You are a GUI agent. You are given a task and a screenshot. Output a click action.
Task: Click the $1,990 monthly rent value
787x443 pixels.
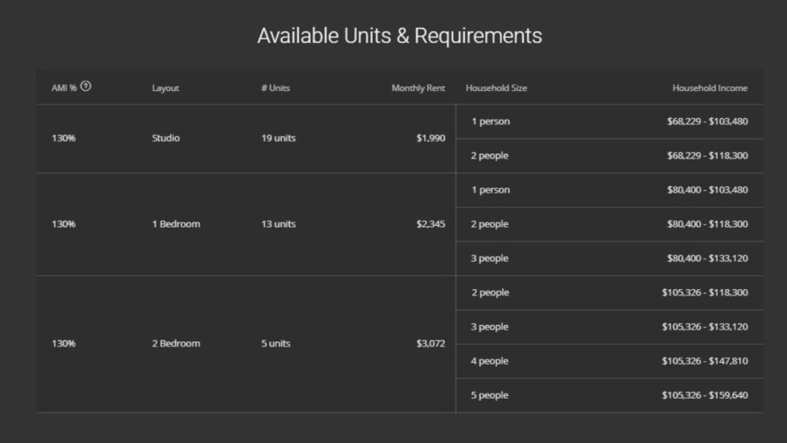430,139
